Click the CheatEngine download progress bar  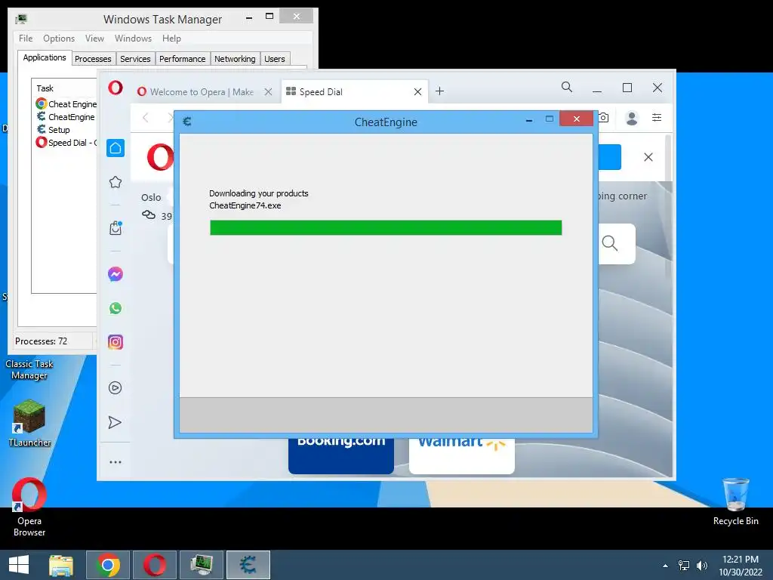(x=386, y=228)
